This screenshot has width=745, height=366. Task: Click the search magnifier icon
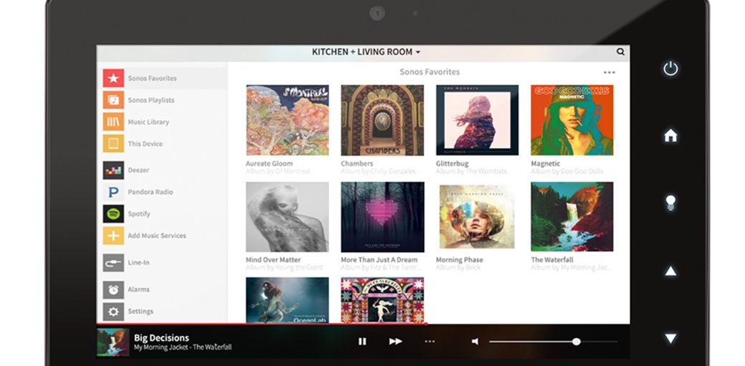click(x=620, y=51)
